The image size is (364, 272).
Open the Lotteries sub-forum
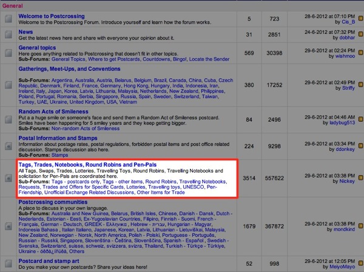click(x=136, y=187)
